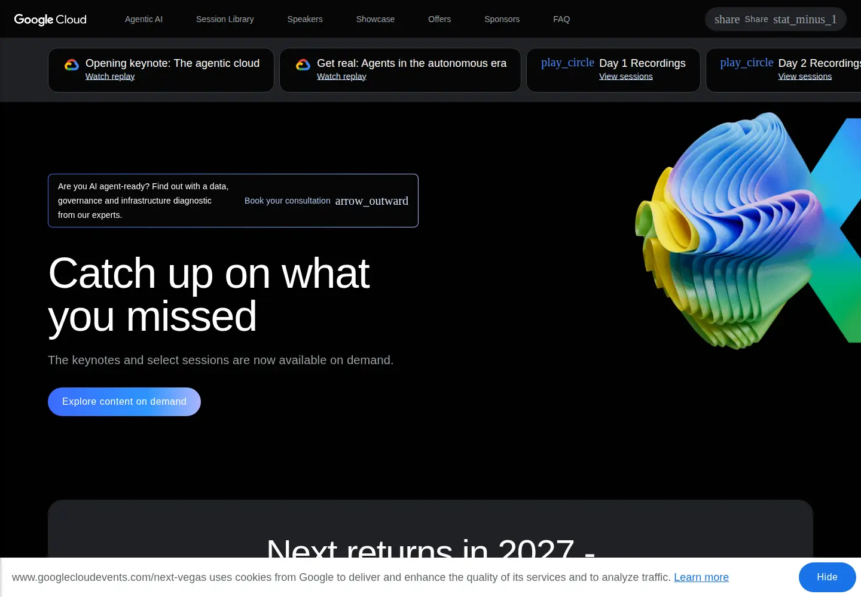861x597 pixels.
Task: Select Offers in the top navigation
Action: pyautogui.click(x=439, y=19)
